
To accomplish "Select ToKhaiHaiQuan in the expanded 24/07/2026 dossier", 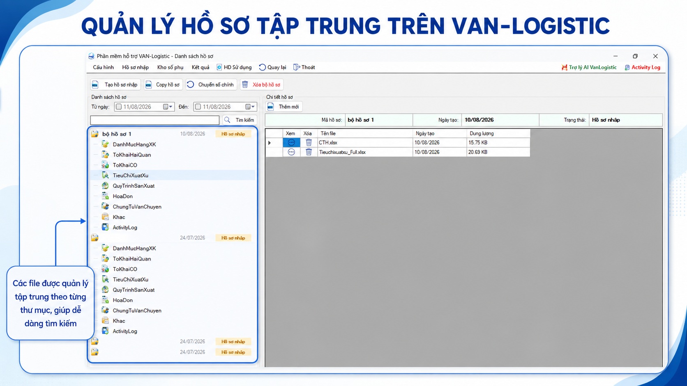I will tap(132, 259).
